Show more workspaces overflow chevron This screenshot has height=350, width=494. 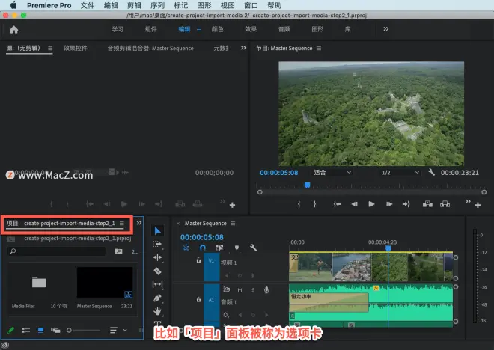386,29
